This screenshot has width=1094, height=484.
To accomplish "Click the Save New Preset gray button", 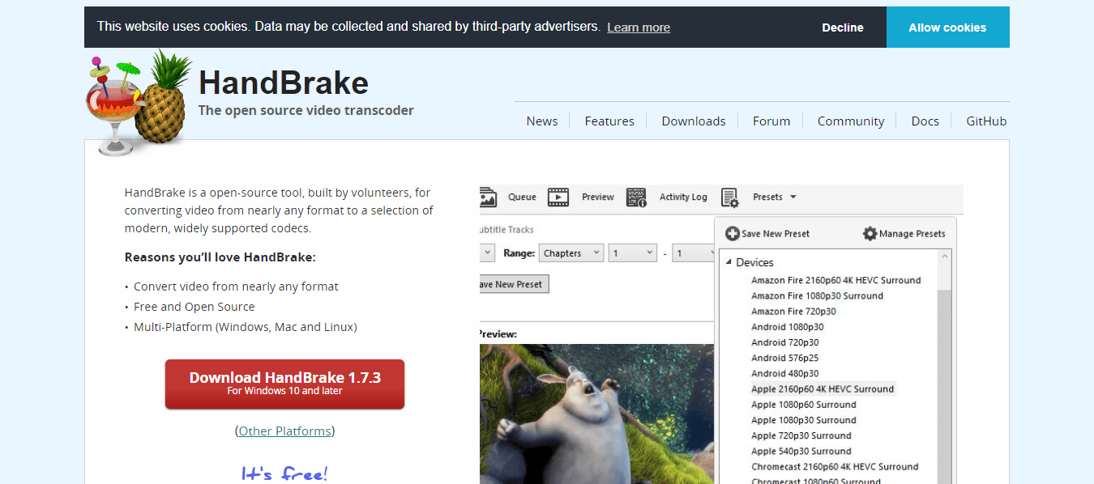I will tap(515, 284).
